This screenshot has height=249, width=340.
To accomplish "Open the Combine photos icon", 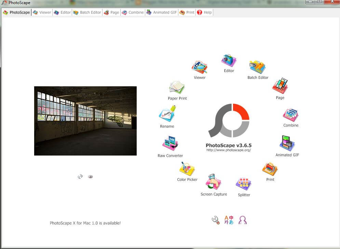I will 291,115.
